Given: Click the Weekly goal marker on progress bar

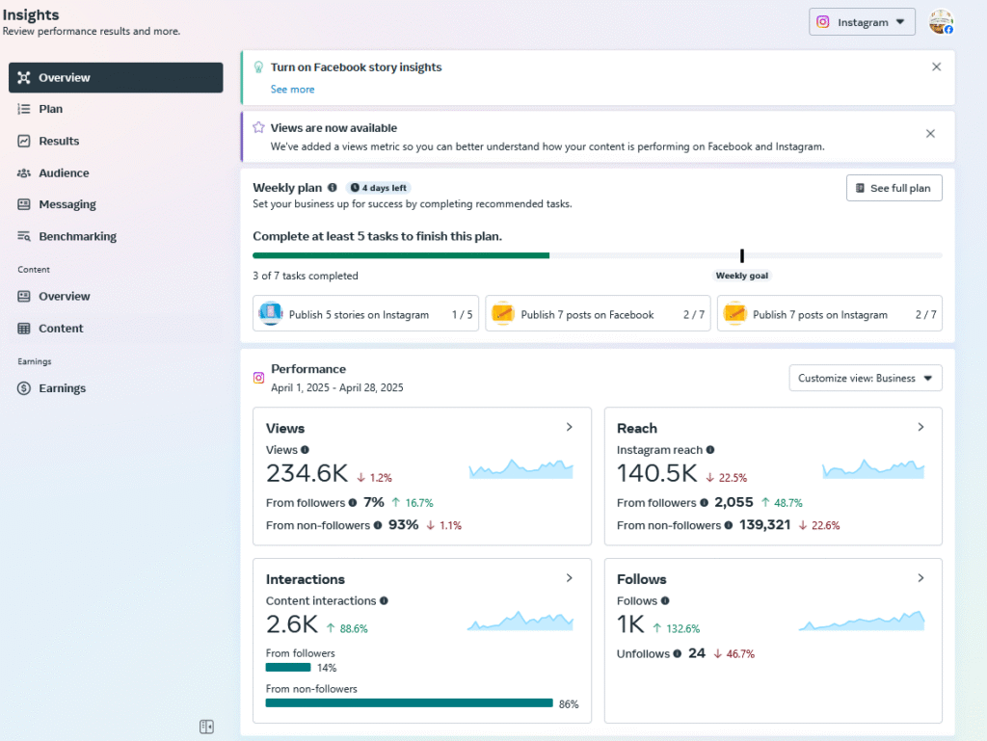Looking at the screenshot, I should point(742,256).
